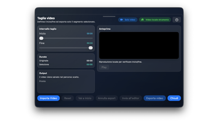Image resolution: width=218 pixels, height=122 pixels.
Task: Click the 'Il video viene salvato' text
Action: 59,77
